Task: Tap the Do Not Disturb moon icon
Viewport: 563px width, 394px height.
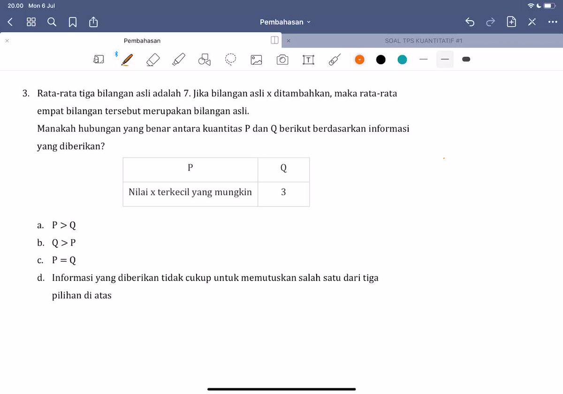Action: [x=539, y=6]
